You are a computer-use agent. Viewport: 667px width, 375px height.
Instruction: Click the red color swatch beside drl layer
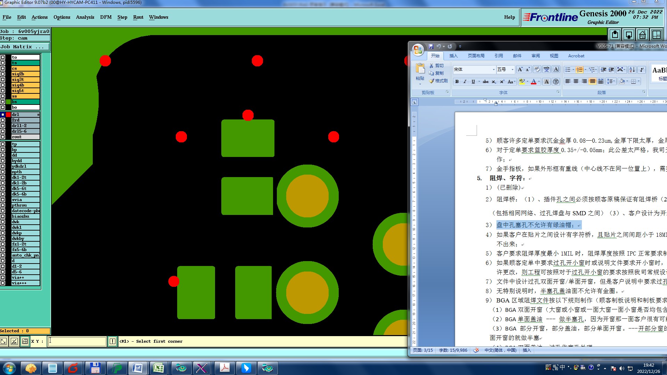tap(8, 115)
